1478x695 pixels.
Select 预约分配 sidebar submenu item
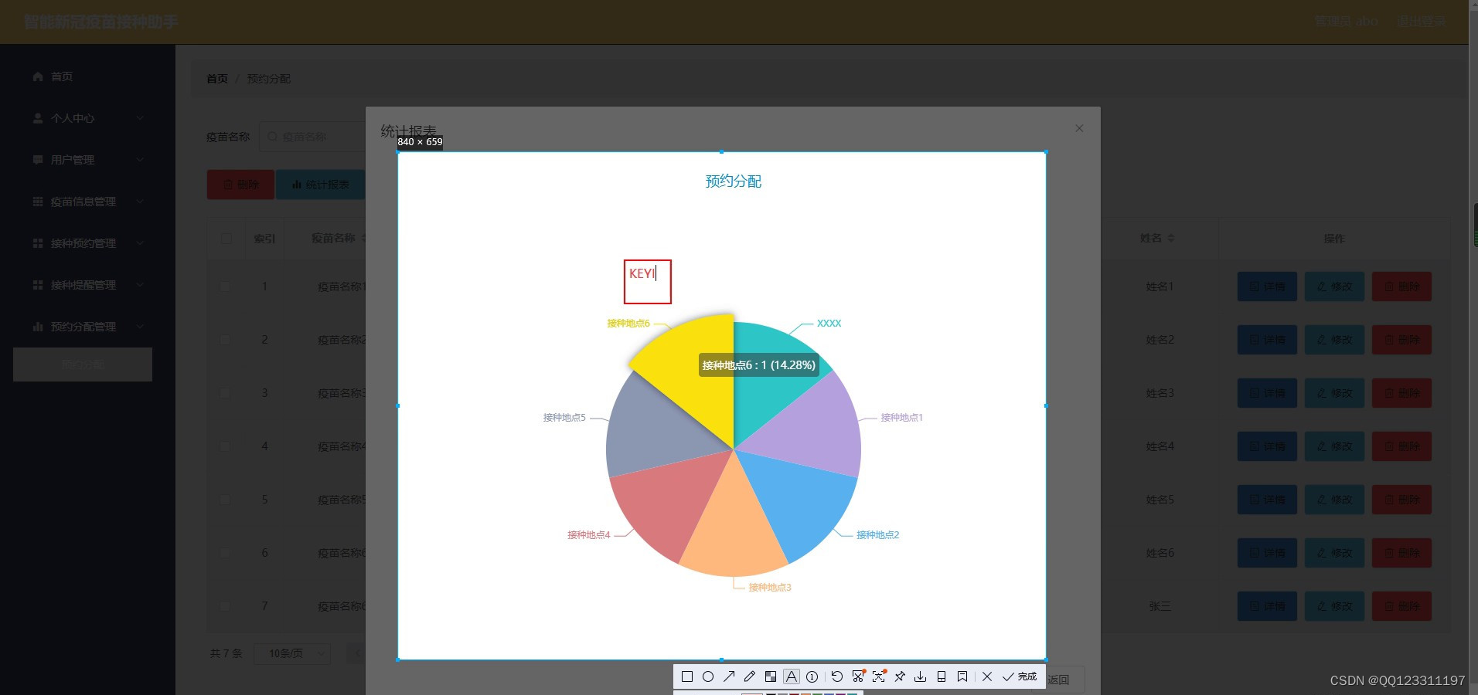click(x=83, y=364)
